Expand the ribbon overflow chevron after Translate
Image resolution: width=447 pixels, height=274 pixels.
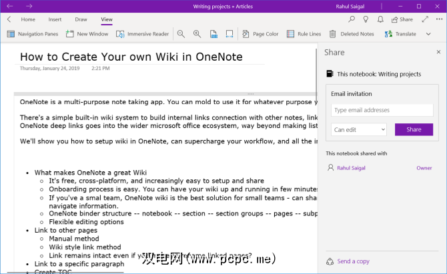coord(427,33)
